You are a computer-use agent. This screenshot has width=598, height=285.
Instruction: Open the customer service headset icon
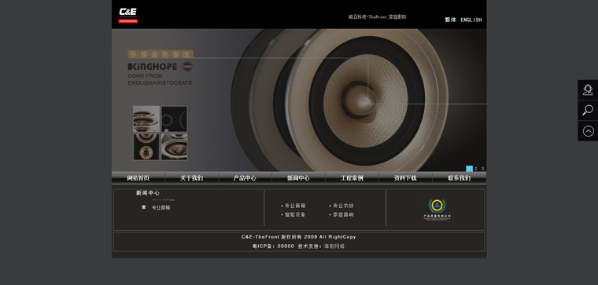pyautogui.click(x=588, y=90)
